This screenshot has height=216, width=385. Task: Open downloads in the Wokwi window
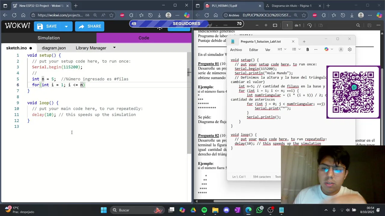[159, 15]
